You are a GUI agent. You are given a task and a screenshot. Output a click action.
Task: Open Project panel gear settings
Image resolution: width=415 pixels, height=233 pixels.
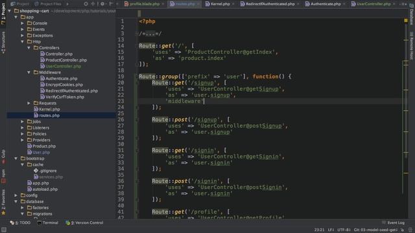(102, 4)
